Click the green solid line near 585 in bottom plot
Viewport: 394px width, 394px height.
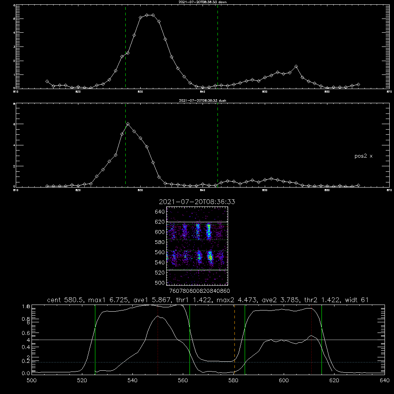pos(245,339)
